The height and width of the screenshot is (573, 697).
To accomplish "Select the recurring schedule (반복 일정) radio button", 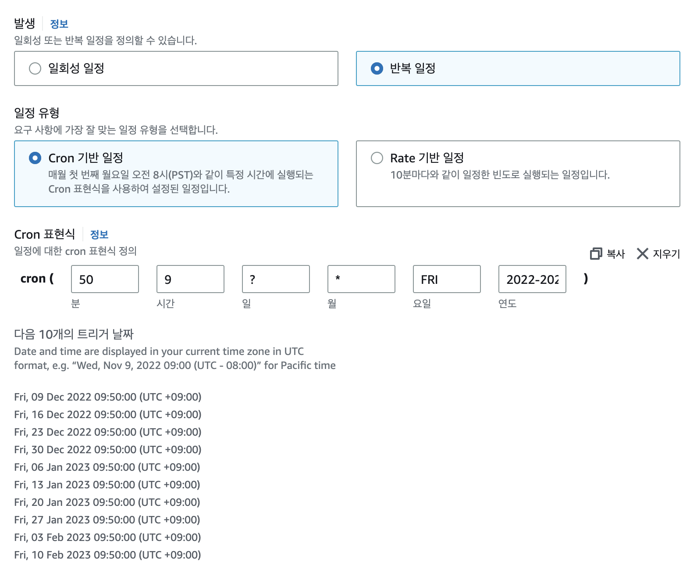I will pyautogui.click(x=377, y=68).
